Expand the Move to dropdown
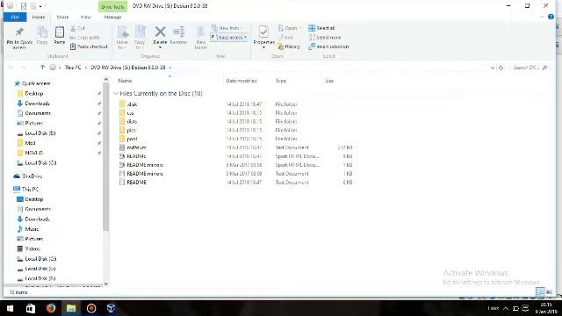The width and height of the screenshot is (562, 316). (122, 47)
